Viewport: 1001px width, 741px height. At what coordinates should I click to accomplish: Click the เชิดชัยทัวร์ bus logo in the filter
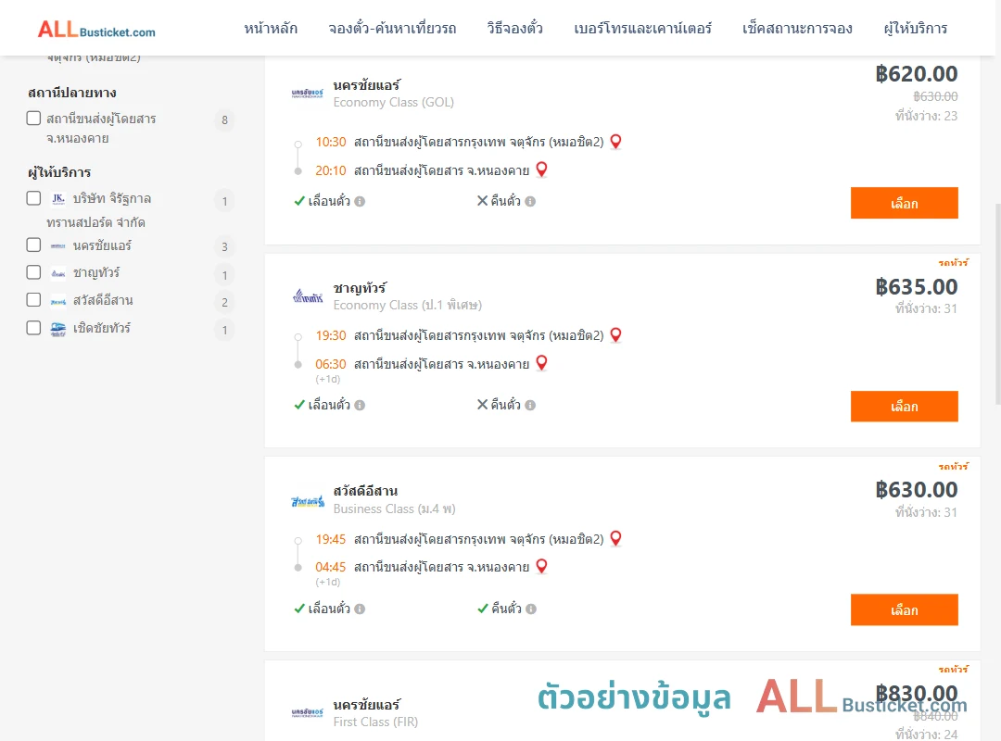coord(58,329)
